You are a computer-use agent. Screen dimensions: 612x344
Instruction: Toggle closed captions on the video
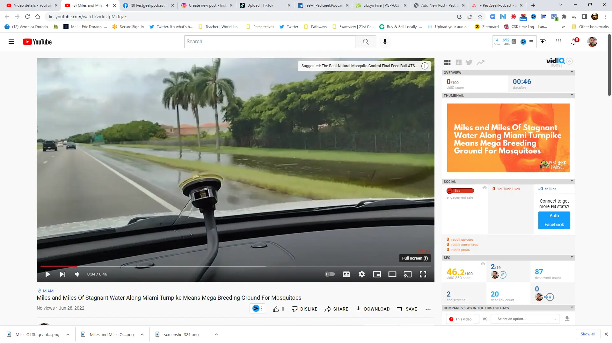pyautogui.click(x=346, y=274)
